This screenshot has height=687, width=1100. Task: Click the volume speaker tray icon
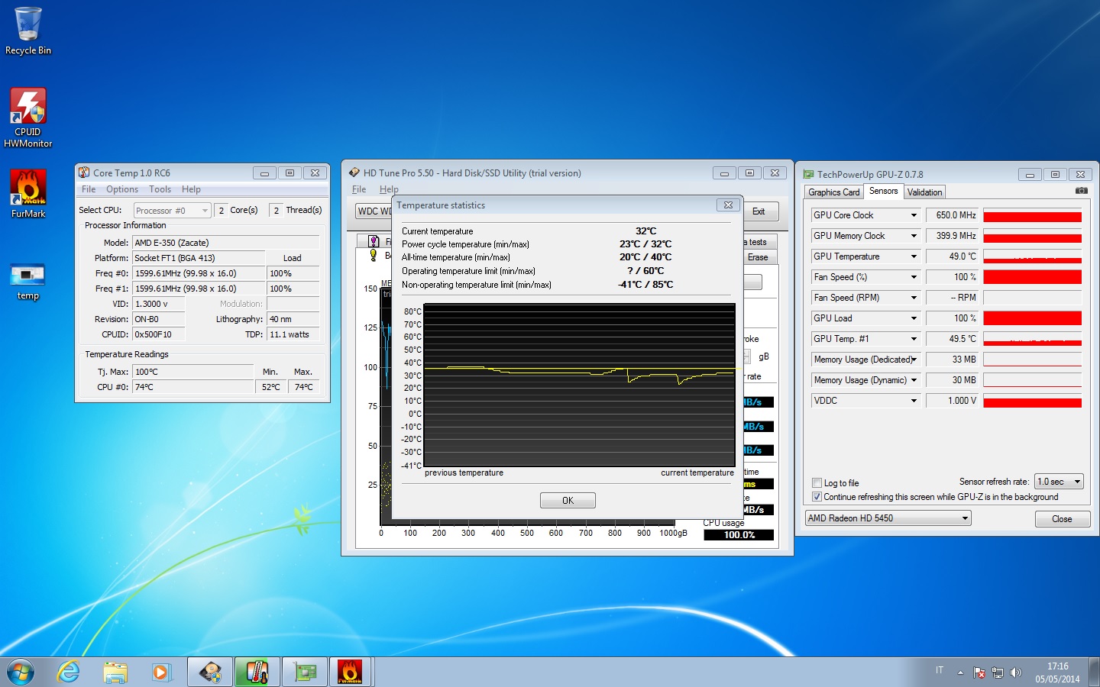pos(1015,672)
